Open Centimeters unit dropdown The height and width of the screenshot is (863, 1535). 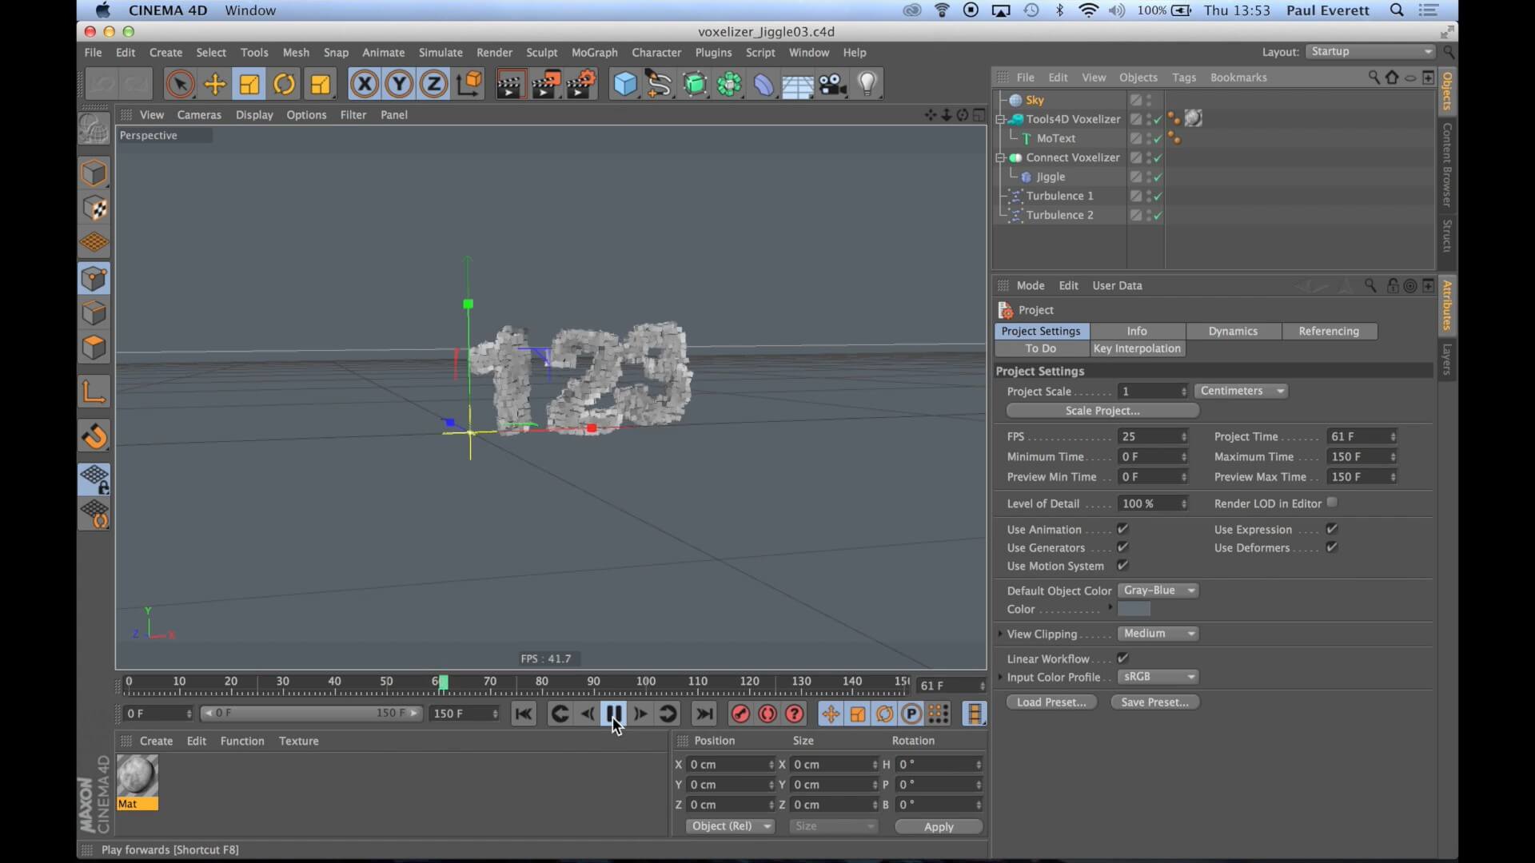[1242, 391]
